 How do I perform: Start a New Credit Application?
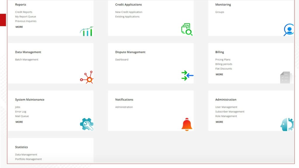[x=129, y=12]
